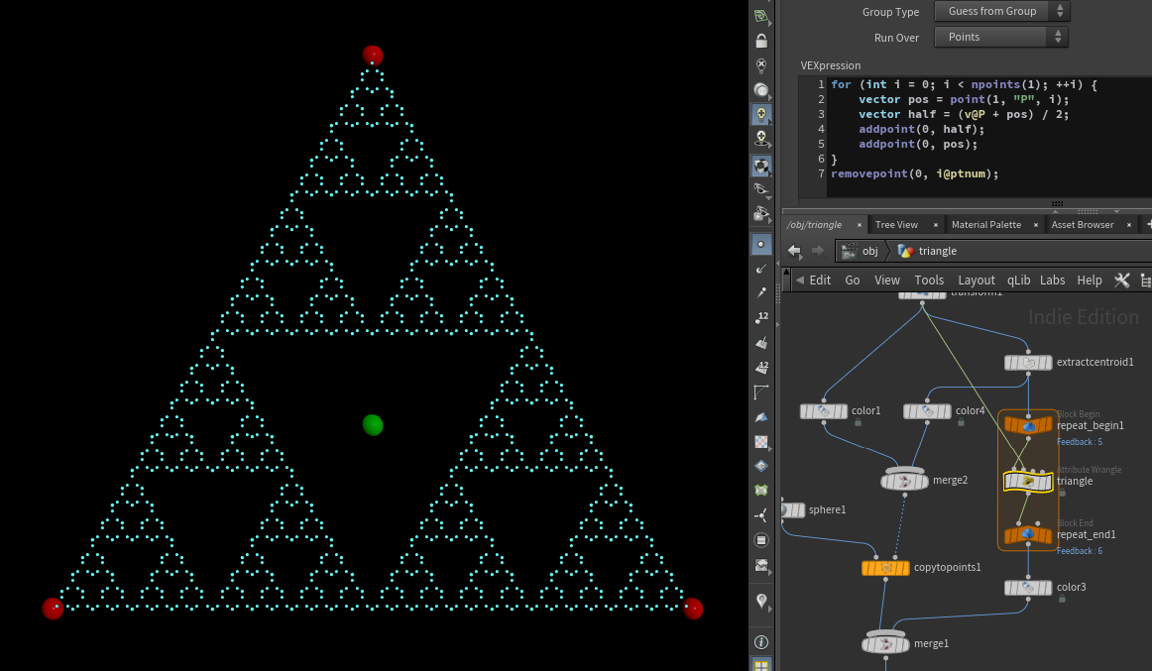
Task: Open the Group Type dropdown
Action: [x=1001, y=11]
